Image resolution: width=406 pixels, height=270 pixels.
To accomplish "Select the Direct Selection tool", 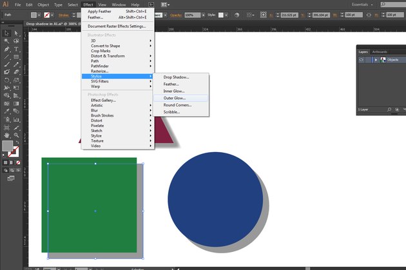I will pos(16,34).
